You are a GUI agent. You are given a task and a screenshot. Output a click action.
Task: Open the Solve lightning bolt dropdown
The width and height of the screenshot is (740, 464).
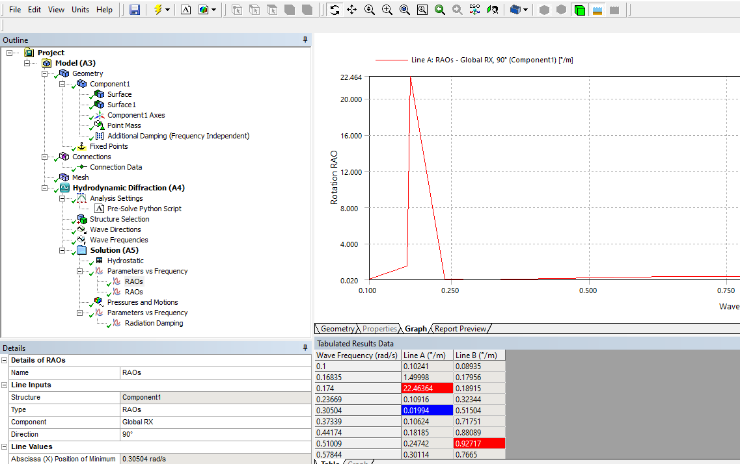[167, 10]
